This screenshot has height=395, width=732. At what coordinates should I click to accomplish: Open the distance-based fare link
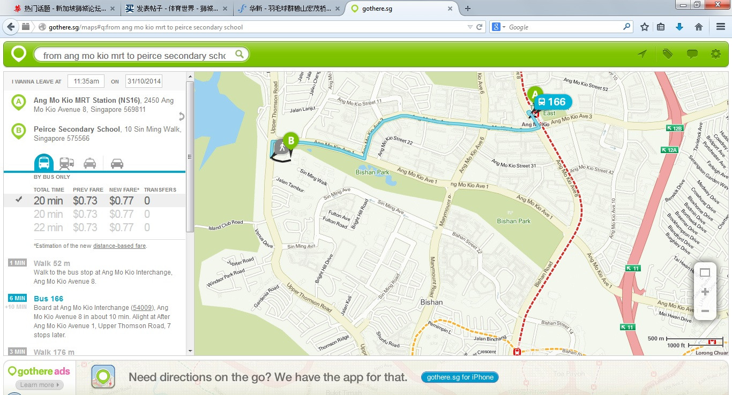click(x=119, y=246)
